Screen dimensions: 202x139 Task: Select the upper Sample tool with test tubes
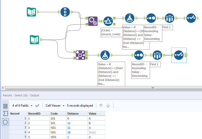(x=169, y=18)
